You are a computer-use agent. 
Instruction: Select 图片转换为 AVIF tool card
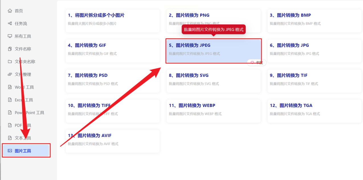point(113,141)
